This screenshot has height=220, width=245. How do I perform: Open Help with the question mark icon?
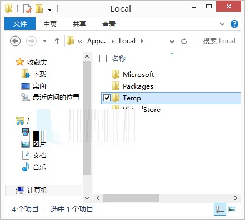coord(234,24)
